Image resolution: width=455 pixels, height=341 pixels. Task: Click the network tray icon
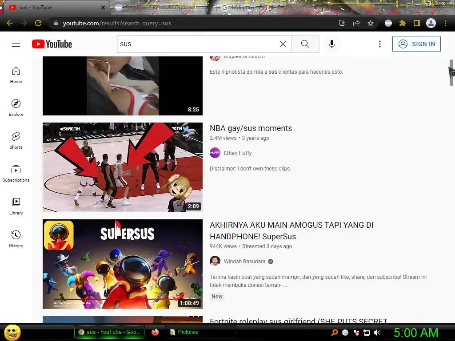pyautogui.click(x=367, y=333)
